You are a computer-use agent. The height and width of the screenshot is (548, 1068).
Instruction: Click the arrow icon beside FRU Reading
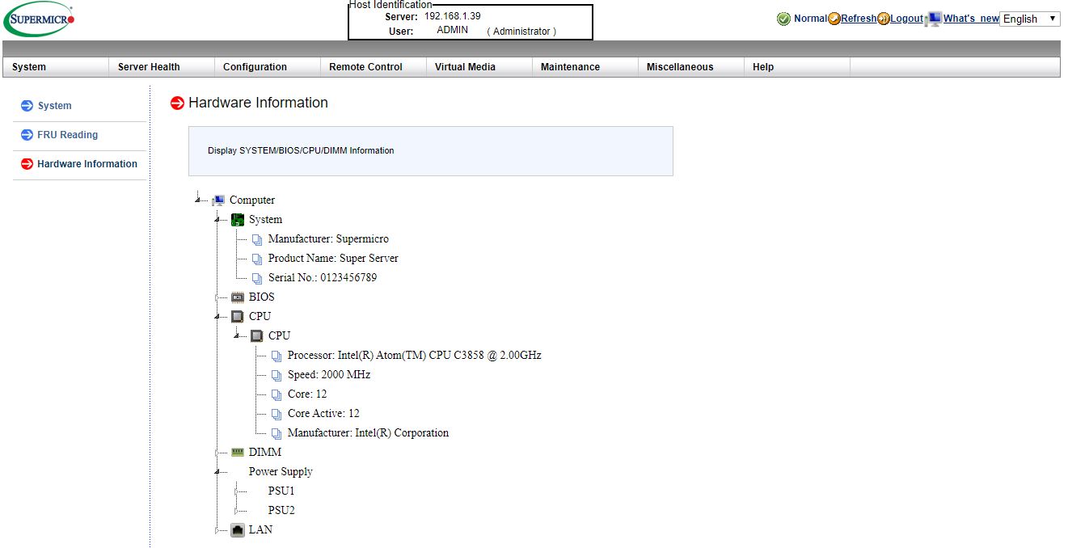[27, 135]
